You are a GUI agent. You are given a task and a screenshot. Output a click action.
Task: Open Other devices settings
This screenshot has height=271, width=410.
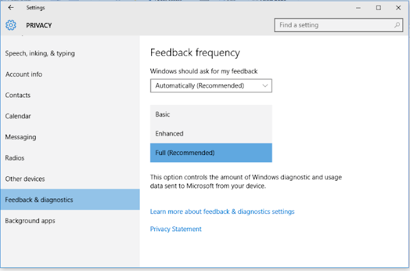(x=25, y=179)
